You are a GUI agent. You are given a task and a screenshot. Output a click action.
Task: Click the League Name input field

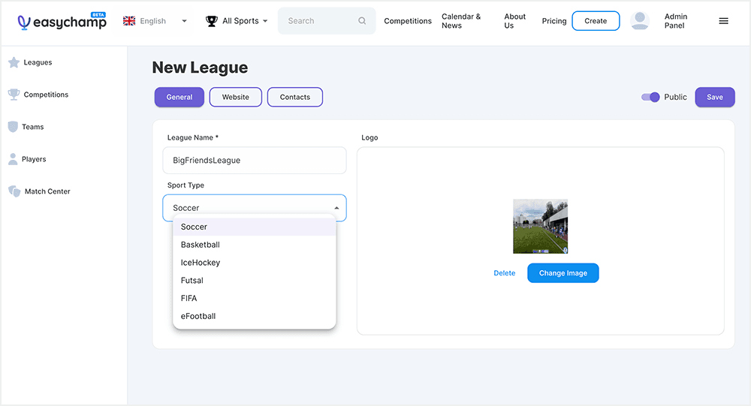[x=255, y=160]
